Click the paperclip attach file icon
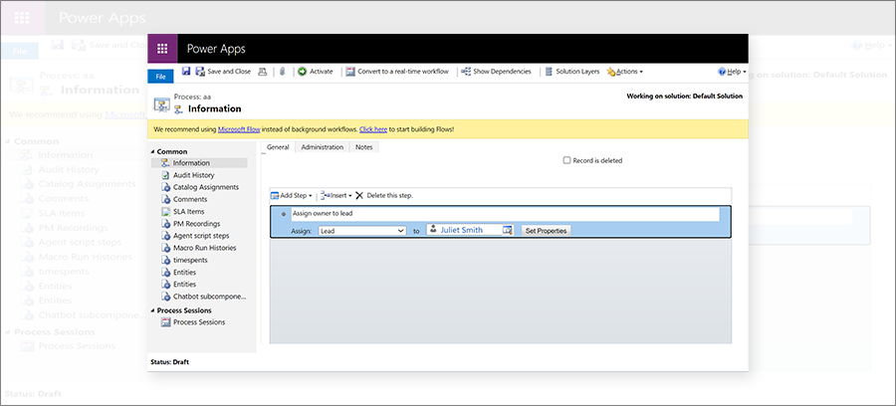Screen dimensions: 896x406 click(282, 72)
